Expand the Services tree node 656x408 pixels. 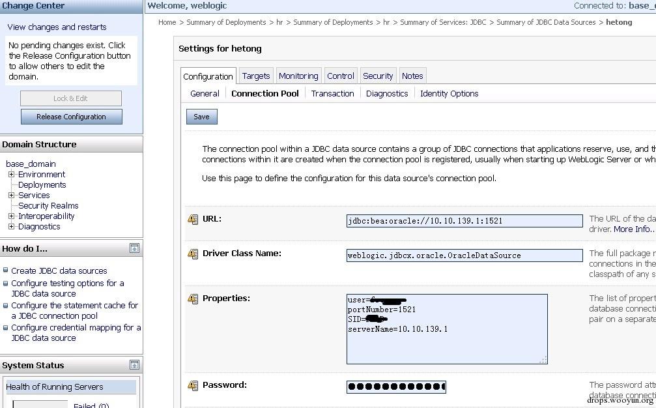tap(11, 196)
